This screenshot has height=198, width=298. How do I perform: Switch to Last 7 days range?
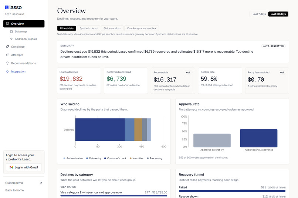(x=259, y=14)
